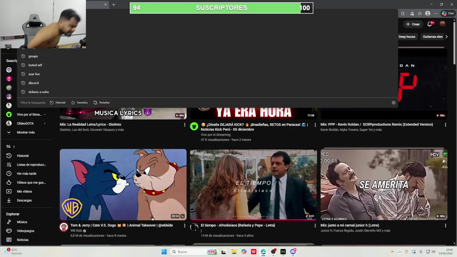Open Mix PPP Kevin Roldan title link
This screenshot has height=257, width=457.
pos(377,125)
